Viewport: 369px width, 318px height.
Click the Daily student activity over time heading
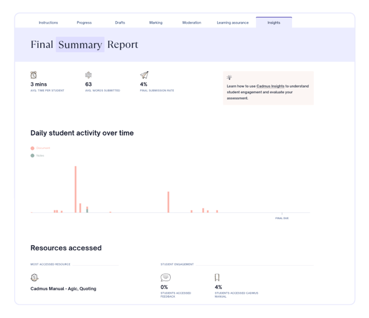[x=82, y=133]
